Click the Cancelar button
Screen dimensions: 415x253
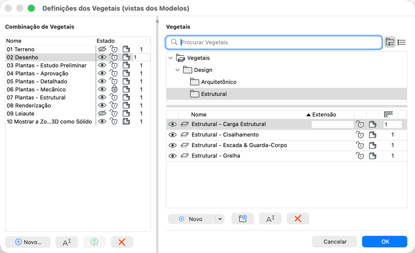[335, 241]
